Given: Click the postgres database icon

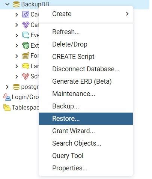Looking at the screenshot, I should point(16,87).
